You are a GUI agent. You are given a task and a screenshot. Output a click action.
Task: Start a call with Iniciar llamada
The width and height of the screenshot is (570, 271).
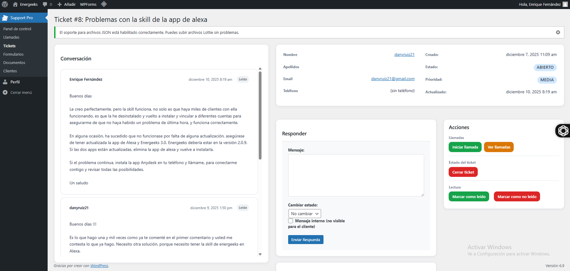tap(465, 147)
